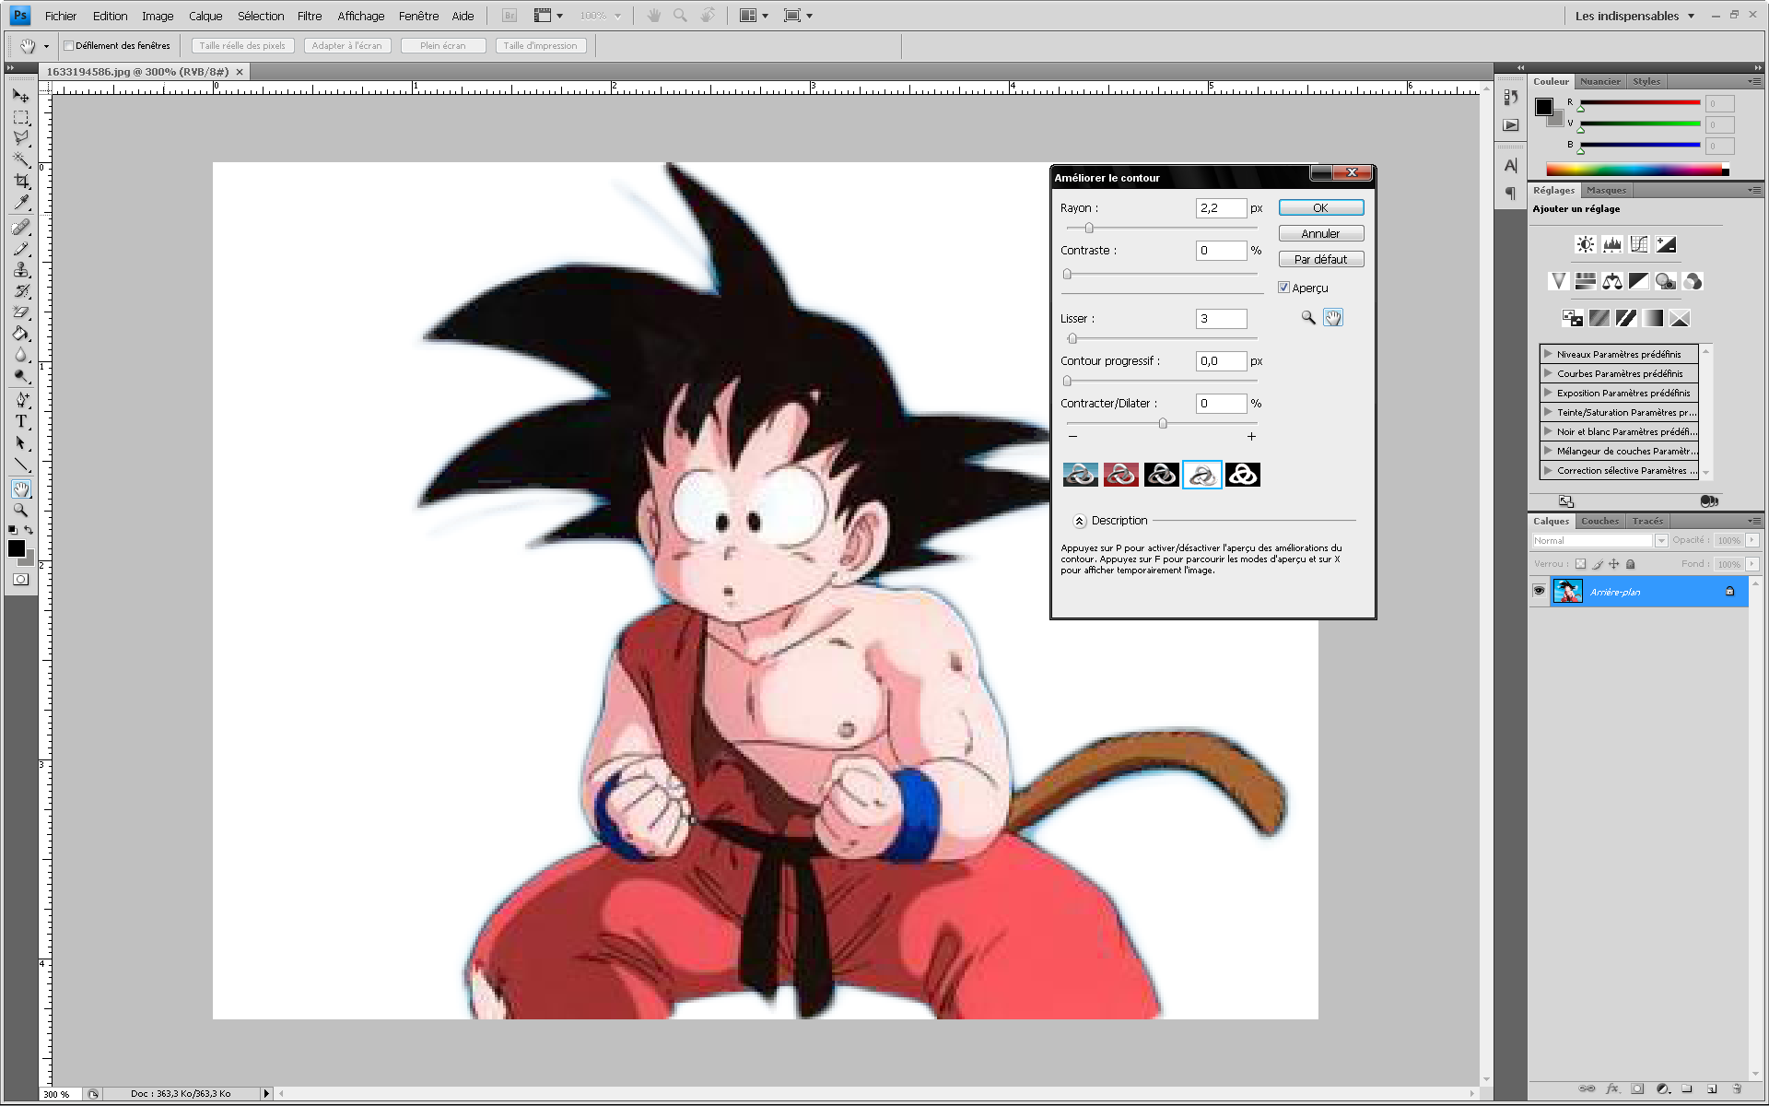The width and height of the screenshot is (1769, 1106).
Task: Click Taille réelle des pixels button
Action: [242, 45]
